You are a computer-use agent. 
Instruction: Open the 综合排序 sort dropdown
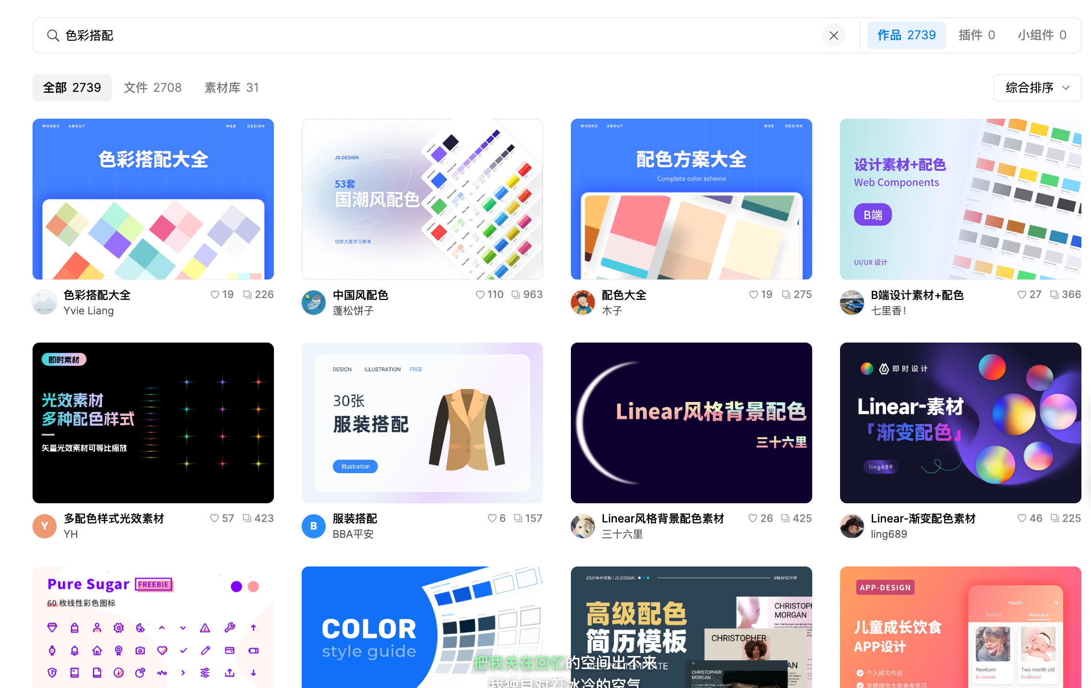[x=1037, y=88]
